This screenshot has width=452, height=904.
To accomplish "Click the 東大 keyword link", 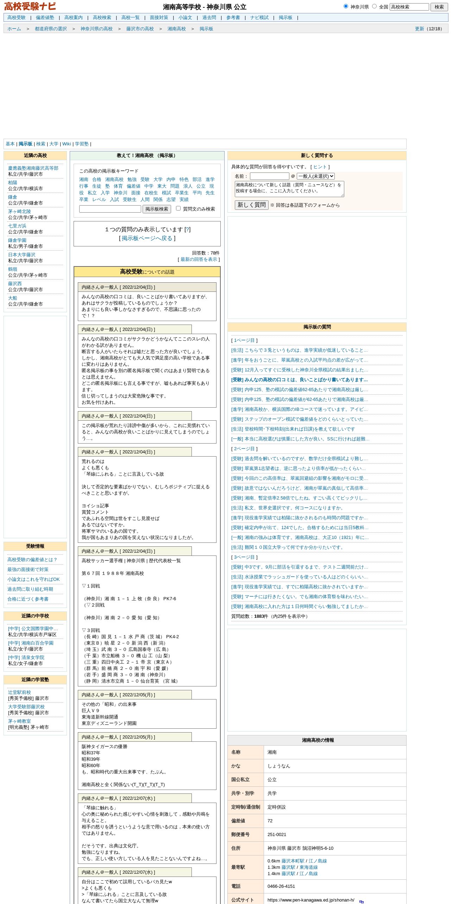I will (x=162, y=186).
